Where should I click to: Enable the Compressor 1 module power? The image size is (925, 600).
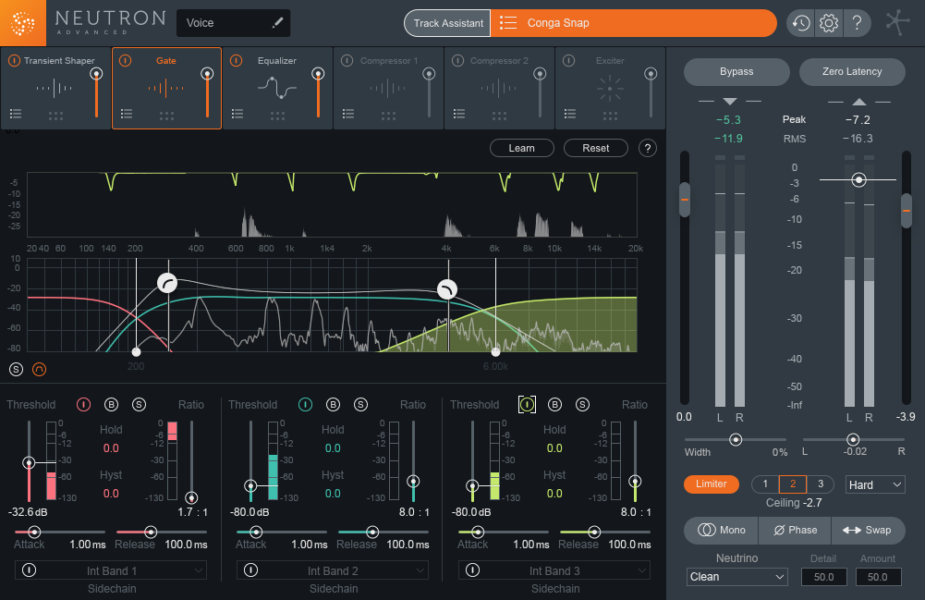pos(347,61)
